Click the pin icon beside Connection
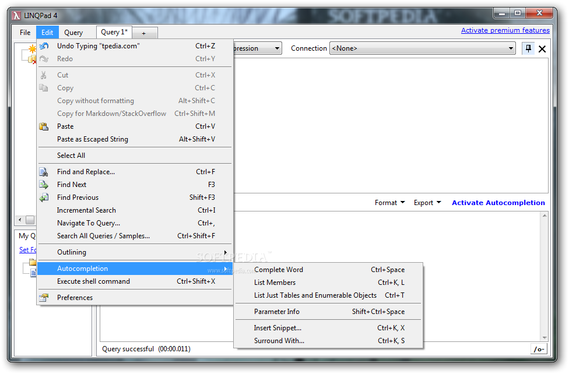 (x=528, y=48)
